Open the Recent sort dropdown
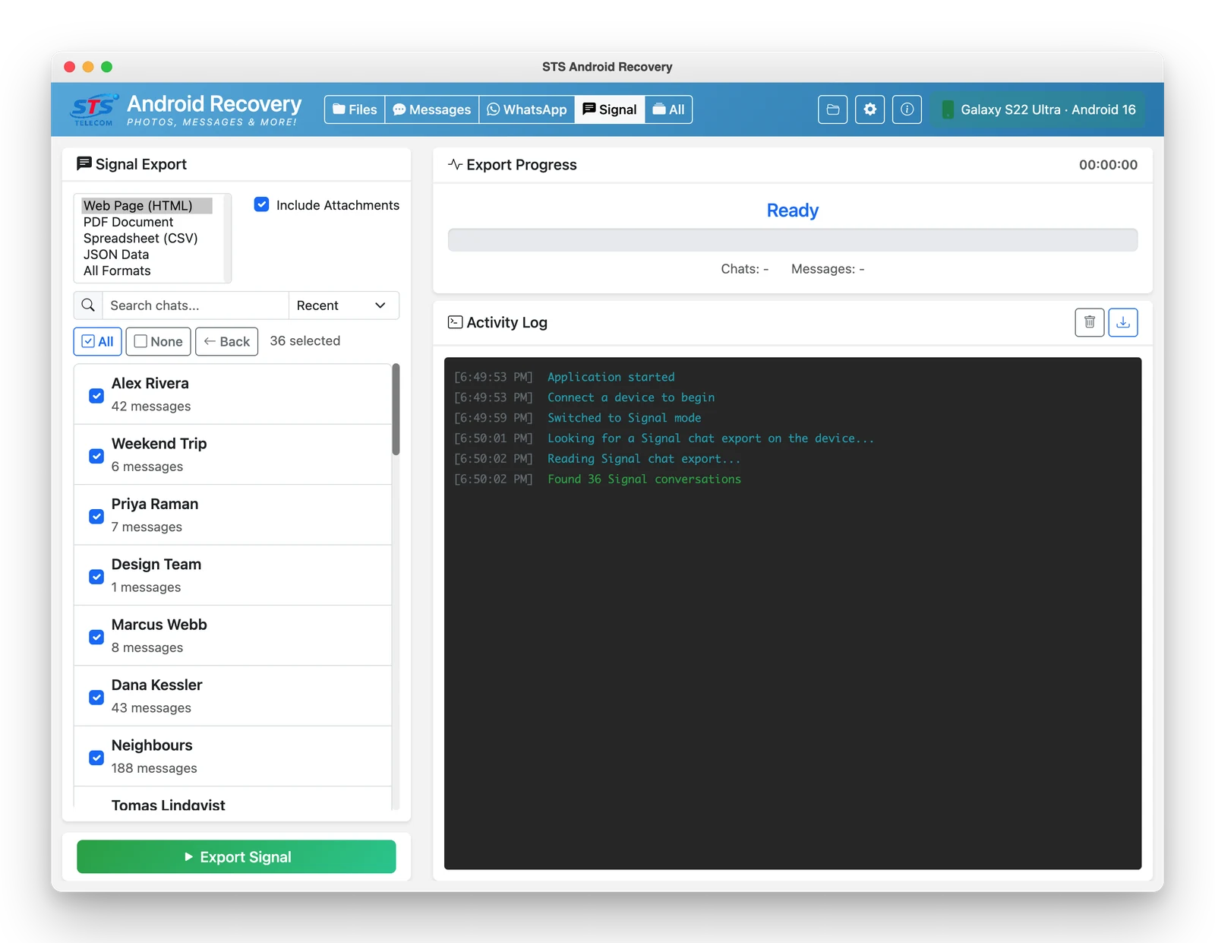The width and height of the screenshot is (1215, 943). 344,305
